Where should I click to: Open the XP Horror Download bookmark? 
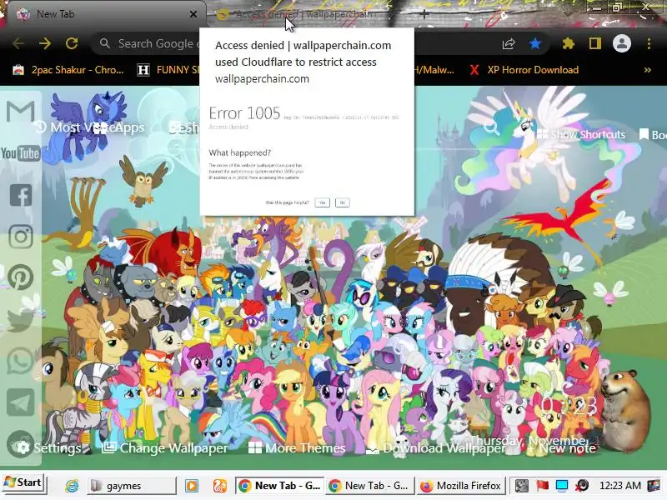(524, 70)
